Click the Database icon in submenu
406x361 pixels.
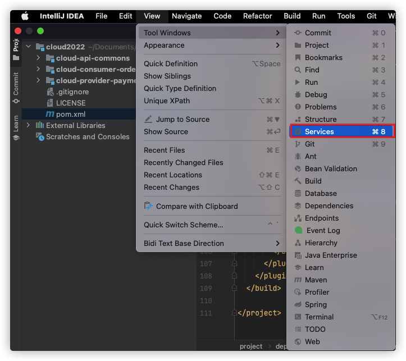(x=298, y=193)
